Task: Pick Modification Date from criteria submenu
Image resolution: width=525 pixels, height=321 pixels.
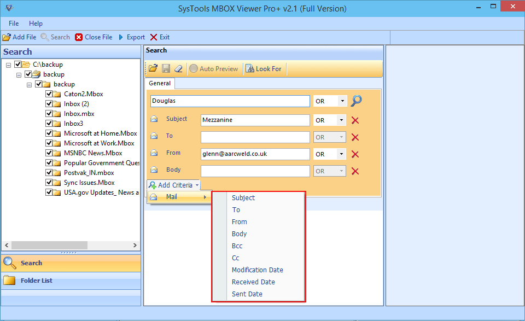Action: pyautogui.click(x=259, y=270)
